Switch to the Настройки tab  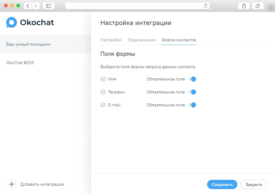[111, 40]
